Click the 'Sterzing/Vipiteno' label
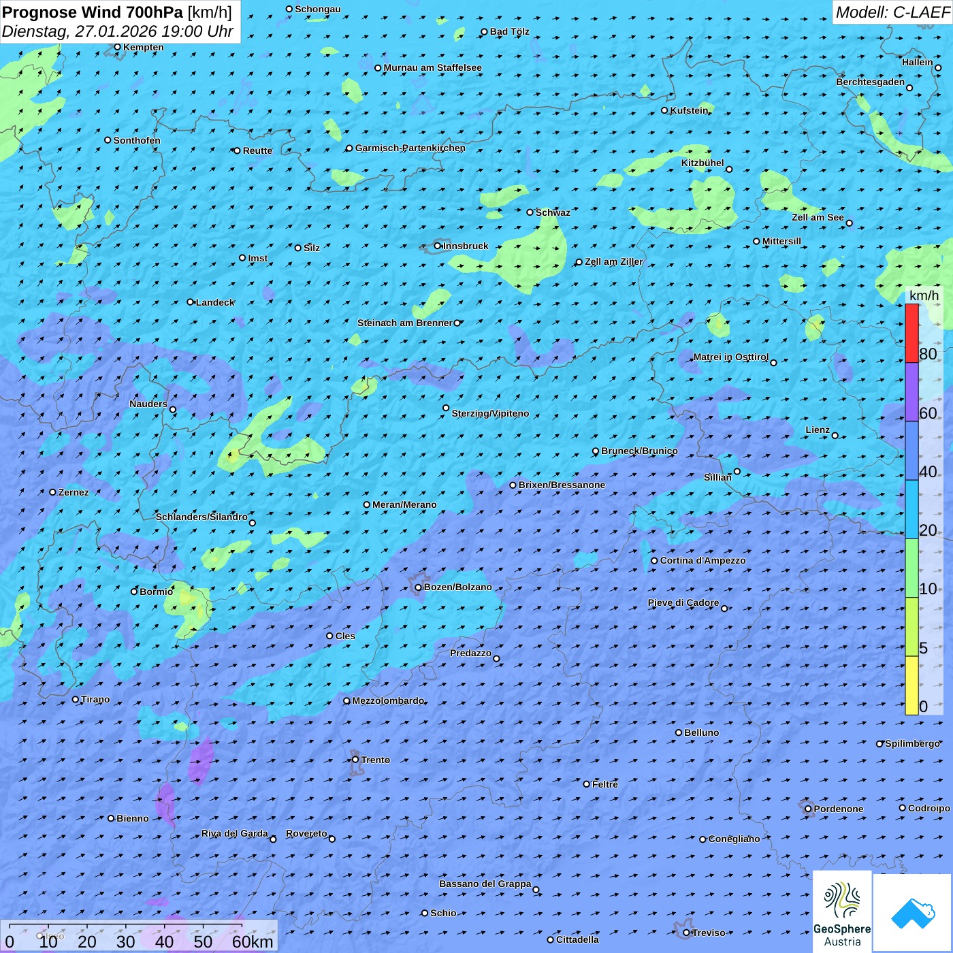 tap(490, 413)
